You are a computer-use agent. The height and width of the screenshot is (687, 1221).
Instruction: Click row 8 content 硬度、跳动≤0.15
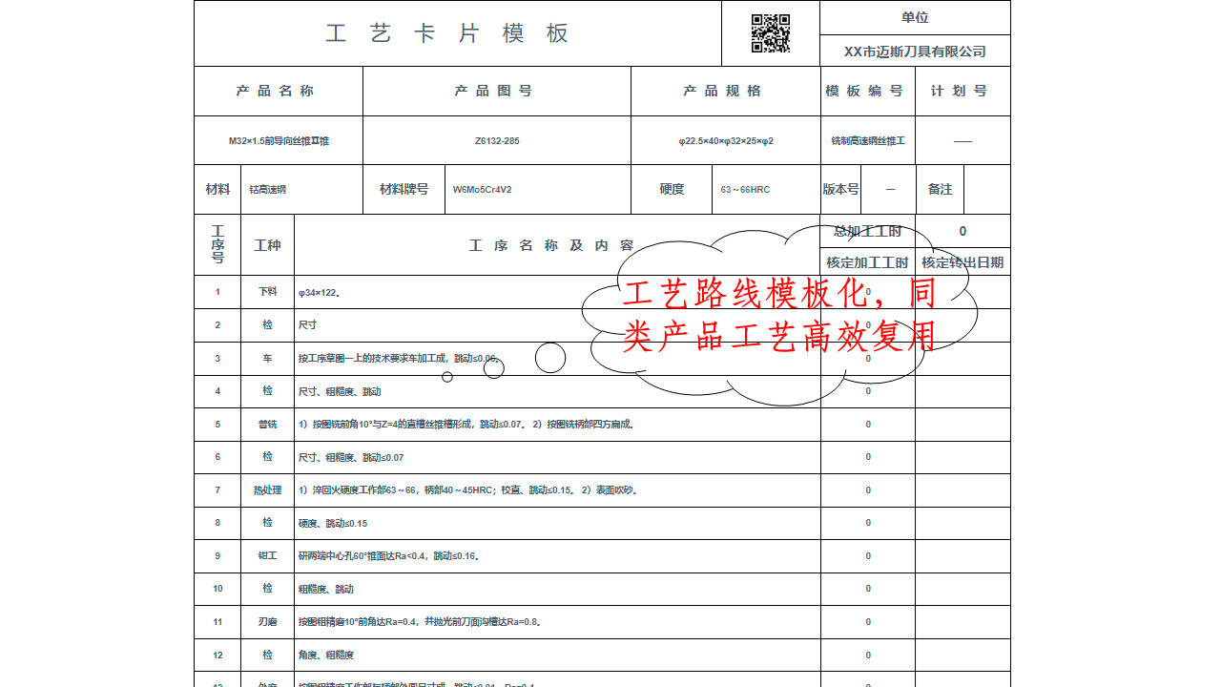pos(557,523)
